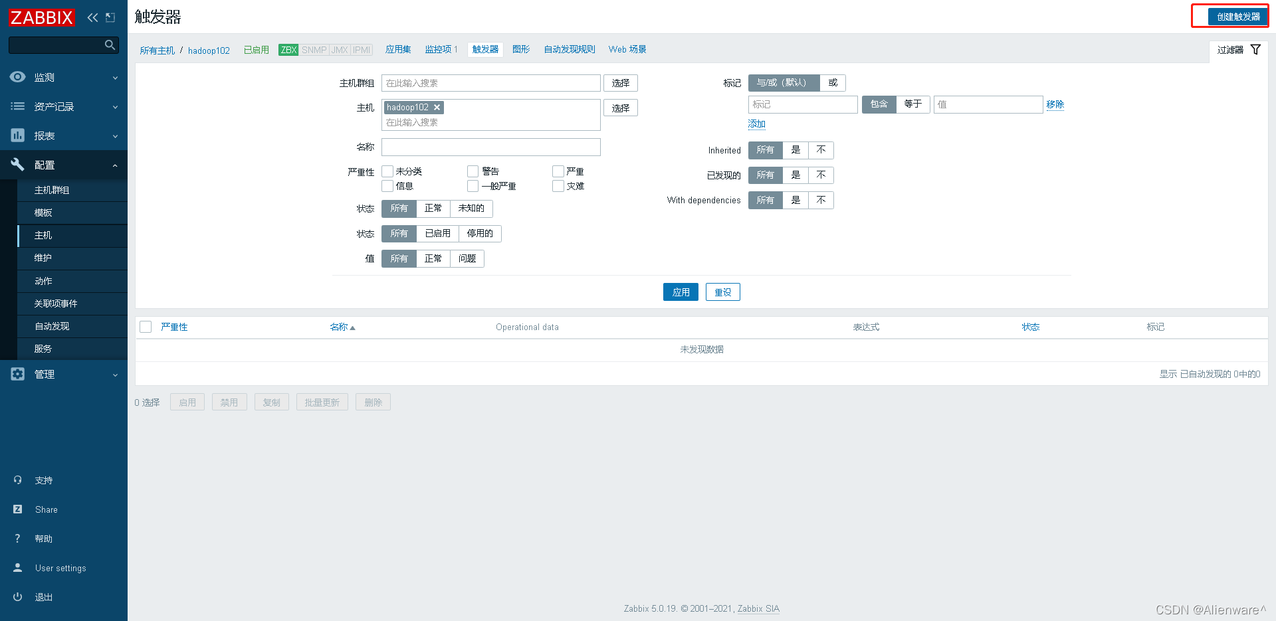Select 问题 in 值 filter
The image size is (1276, 621).
click(467, 259)
